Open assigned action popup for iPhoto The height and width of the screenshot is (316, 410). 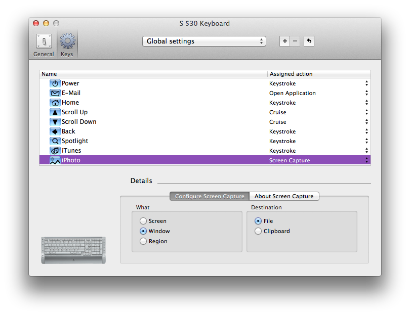click(366, 160)
